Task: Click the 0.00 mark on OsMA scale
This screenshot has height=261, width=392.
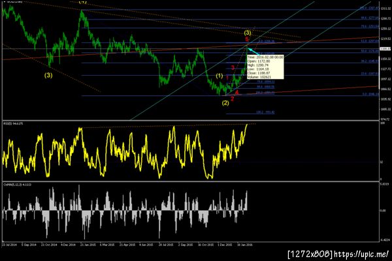Action: pyautogui.click(x=383, y=211)
